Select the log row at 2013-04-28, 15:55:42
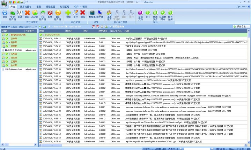Image resolution: width=251 pixels, height=150 pixels. (x=143, y=96)
